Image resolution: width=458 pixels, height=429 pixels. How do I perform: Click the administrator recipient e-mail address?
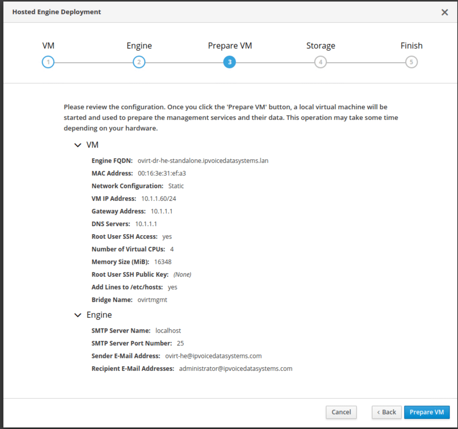236,369
